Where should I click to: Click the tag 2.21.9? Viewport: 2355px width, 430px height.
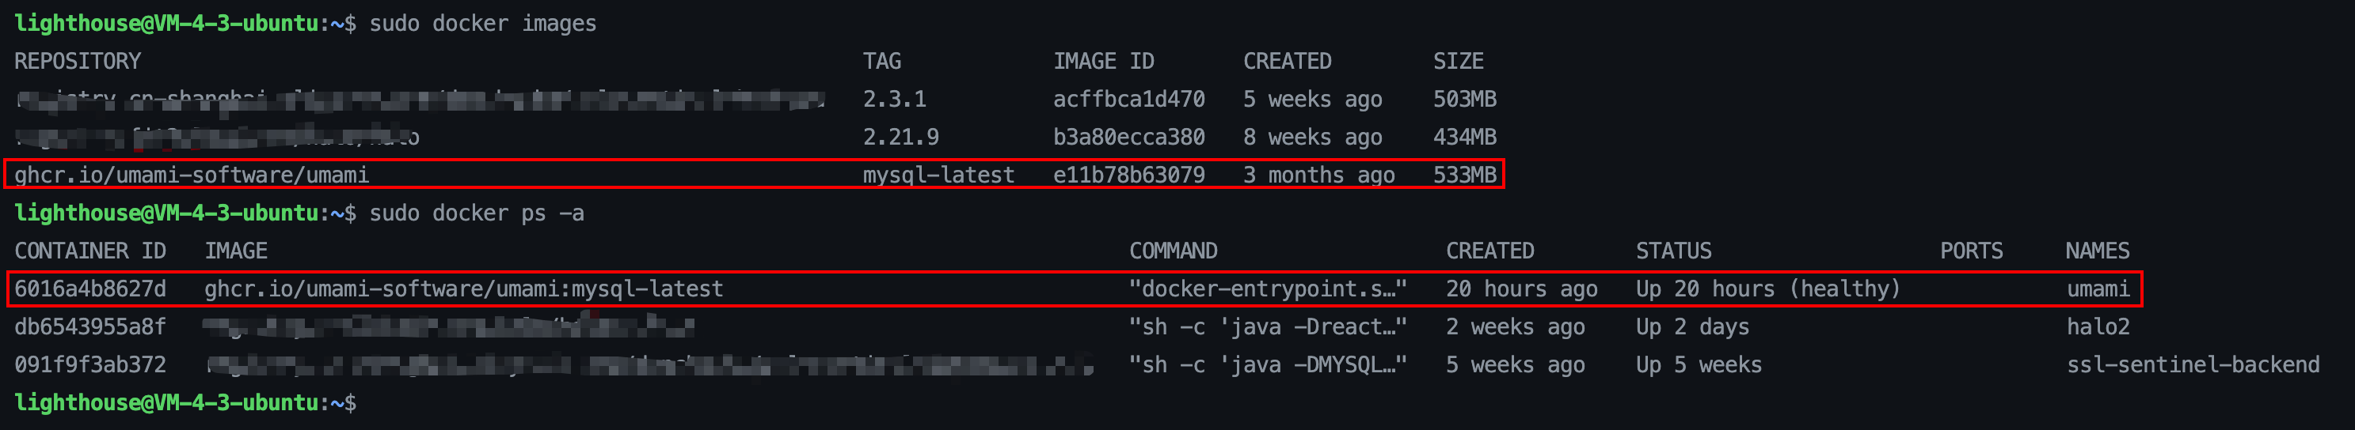click(x=900, y=137)
